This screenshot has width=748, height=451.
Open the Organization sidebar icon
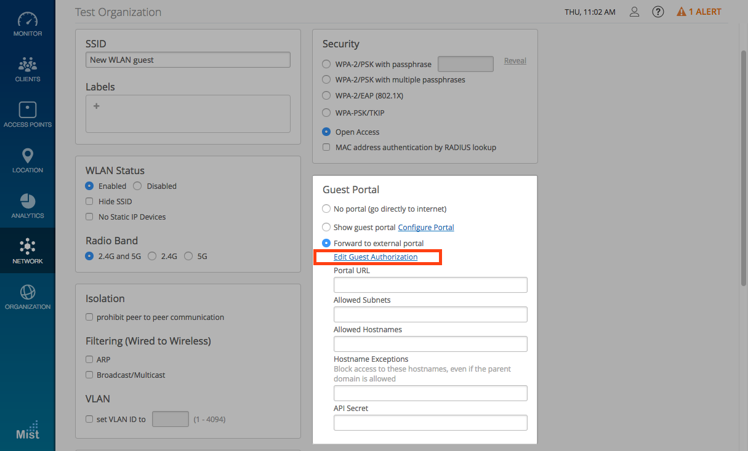28,296
